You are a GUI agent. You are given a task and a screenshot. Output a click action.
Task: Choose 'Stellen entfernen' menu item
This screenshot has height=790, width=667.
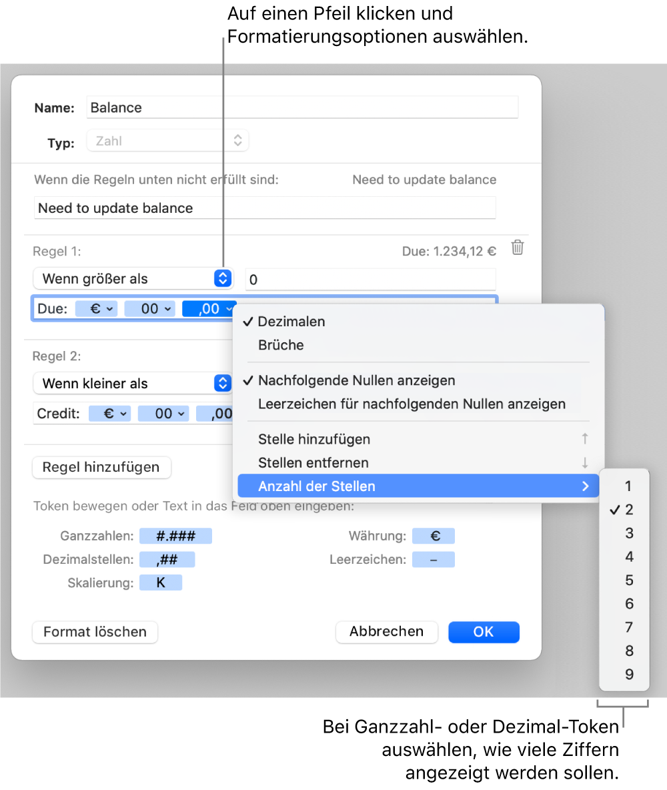point(418,462)
